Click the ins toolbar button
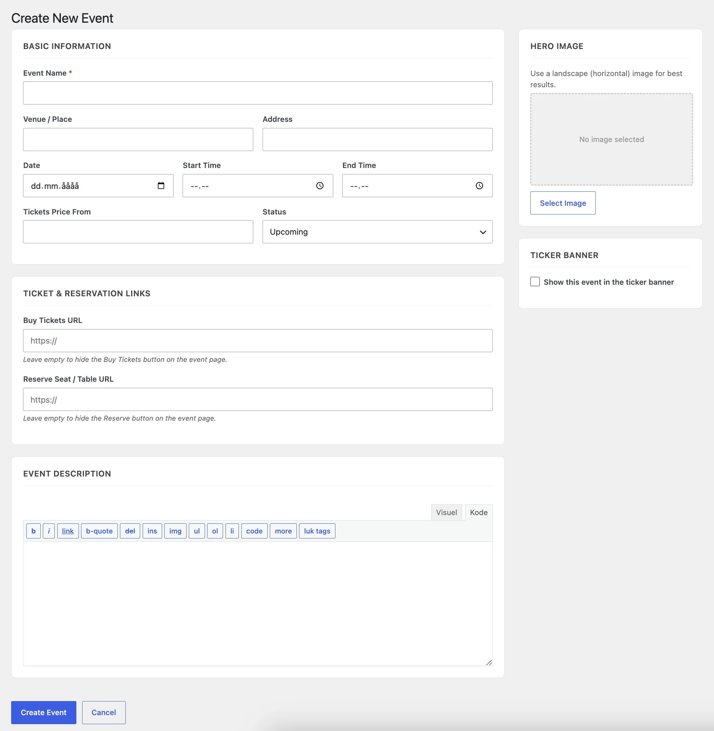 point(152,531)
